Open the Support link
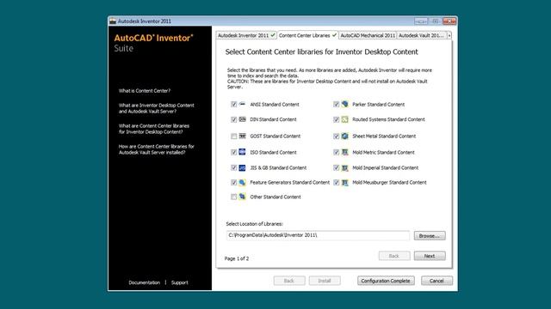551x309 pixels. tap(180, 282)
